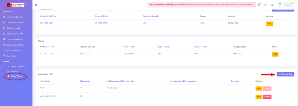The image size is (298, 106).
Task: Click the Analytics sidebar icon
Action: (4, 28)
